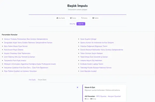Open Zonguldak Alaplı Golden Retriever topic
The width and height of the screenshot is (155, 102).
(x=28, y=43)
